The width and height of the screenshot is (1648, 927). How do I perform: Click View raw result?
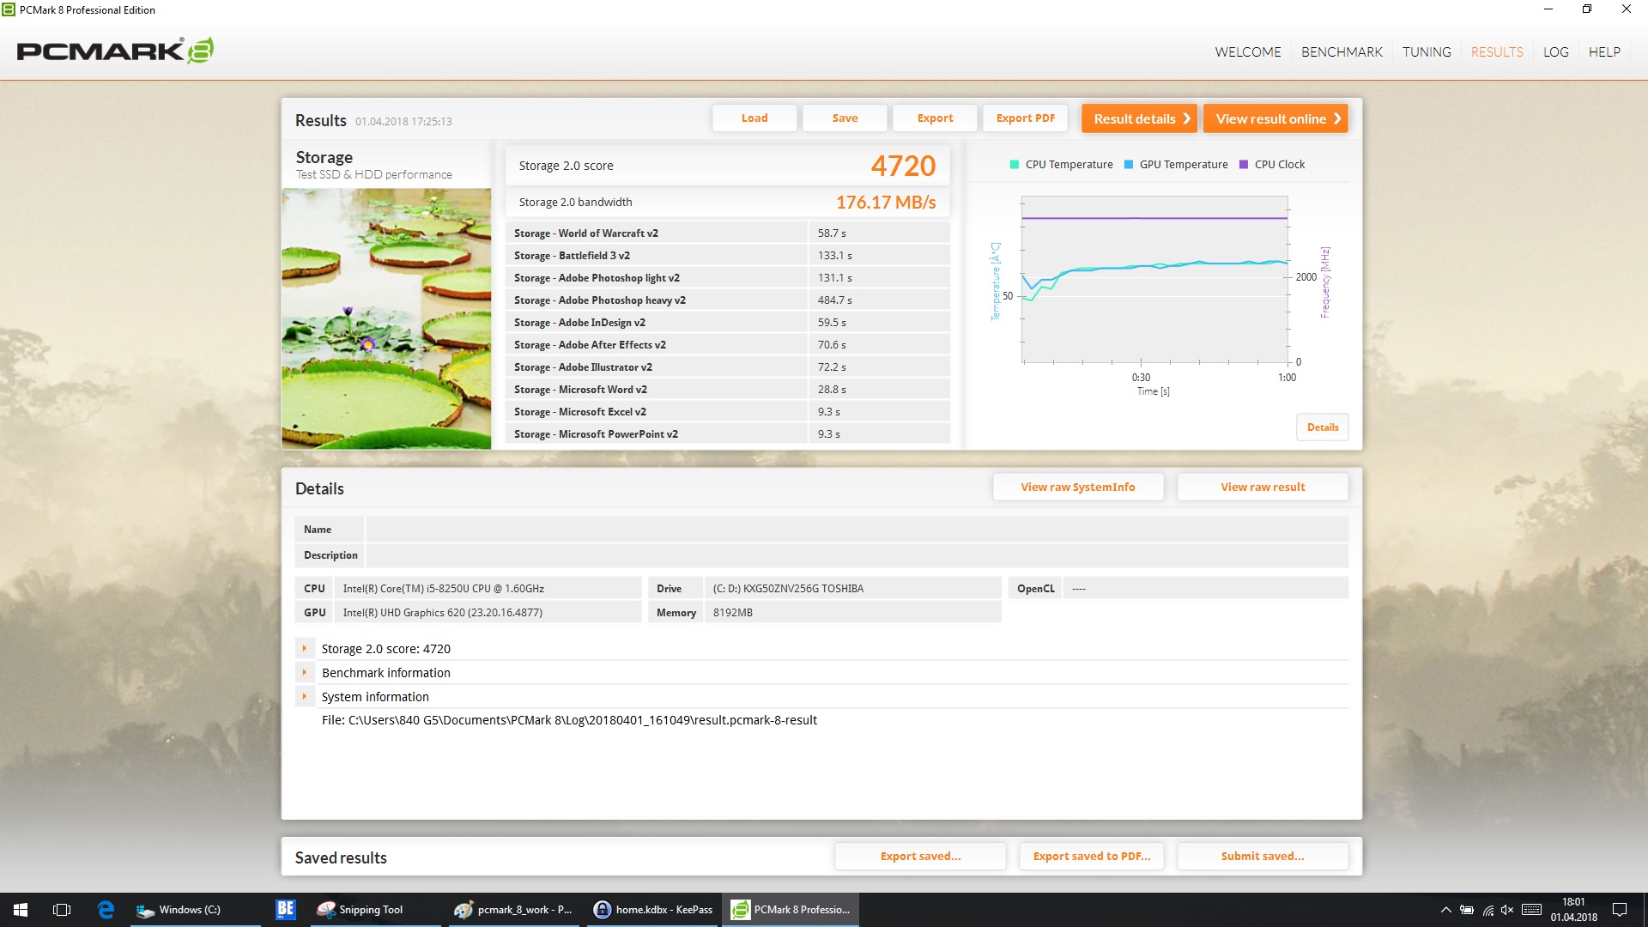tap(1263, 487)
